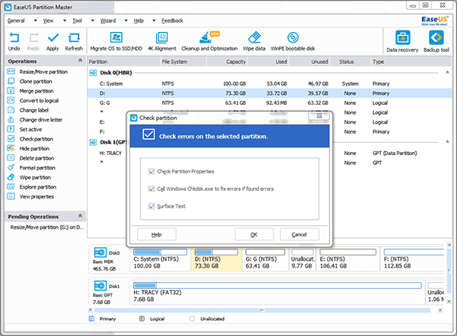Screen dimensions: 457x336
Task: Open the View menu dropdown arrow
Action: [65, 21]
